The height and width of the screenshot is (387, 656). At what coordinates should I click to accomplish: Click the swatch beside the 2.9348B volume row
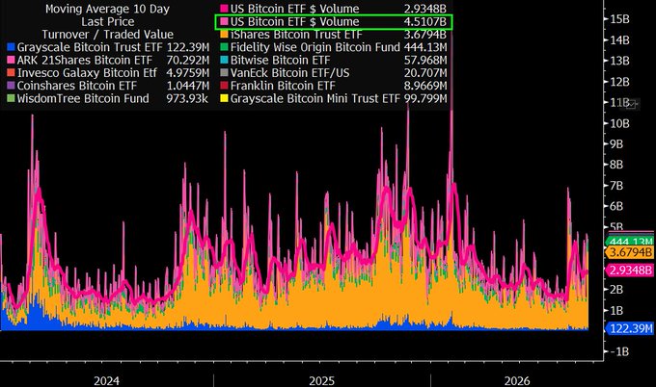click(224, 9)
